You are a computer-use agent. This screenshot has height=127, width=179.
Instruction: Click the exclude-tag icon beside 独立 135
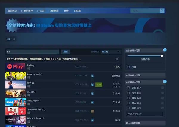(163, 93)
